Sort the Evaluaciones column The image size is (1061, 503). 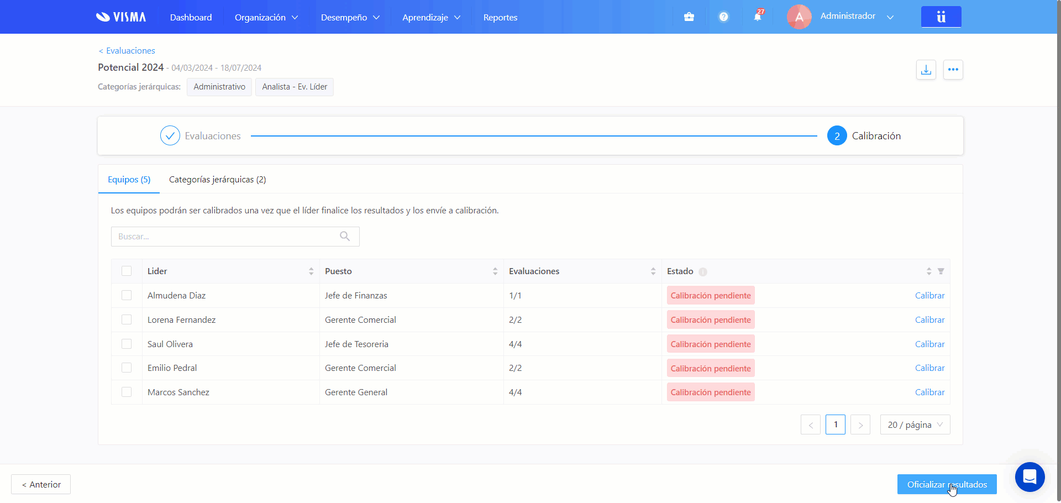pyautogui.click(x=653, y=271)
